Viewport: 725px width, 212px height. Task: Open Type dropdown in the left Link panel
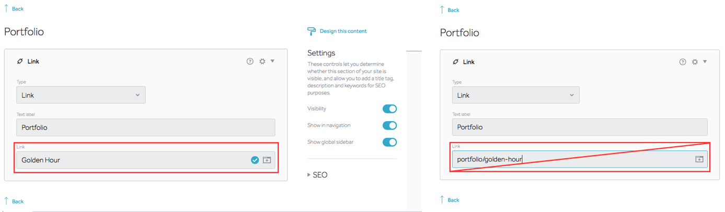click(81, 96)
